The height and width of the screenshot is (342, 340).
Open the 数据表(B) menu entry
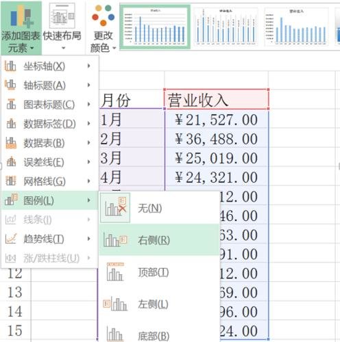click(x=50, y=143)
